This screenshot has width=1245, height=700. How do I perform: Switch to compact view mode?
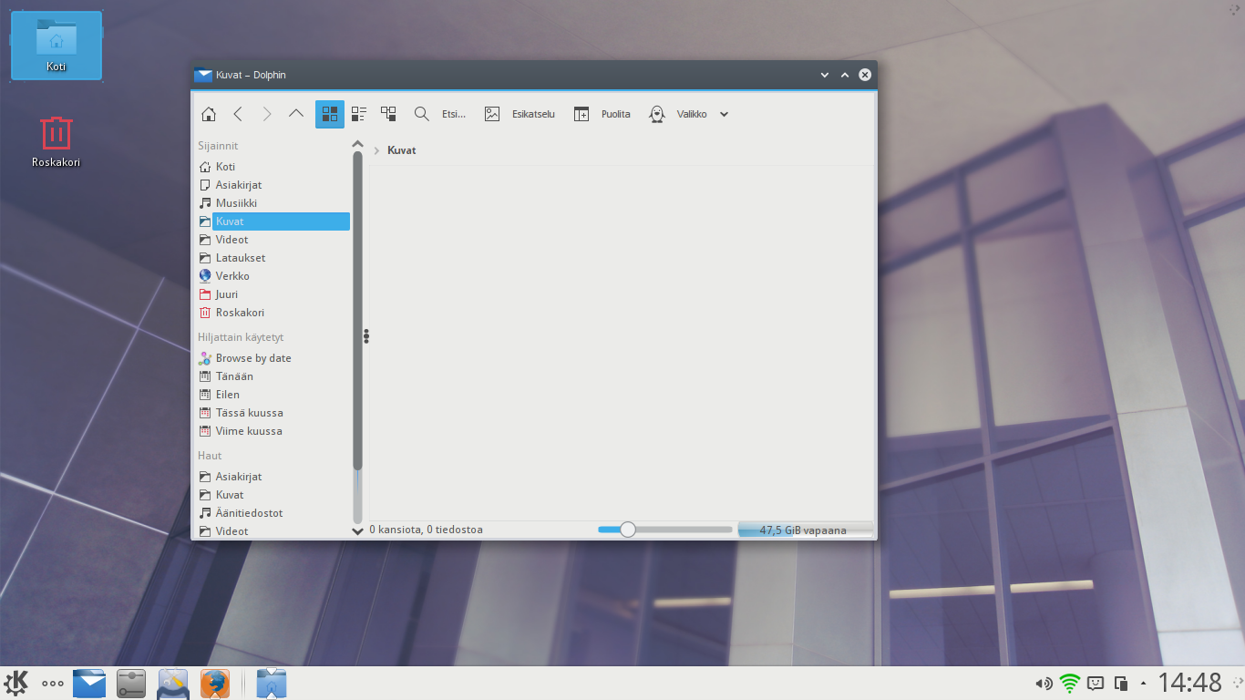click(359, 114)
